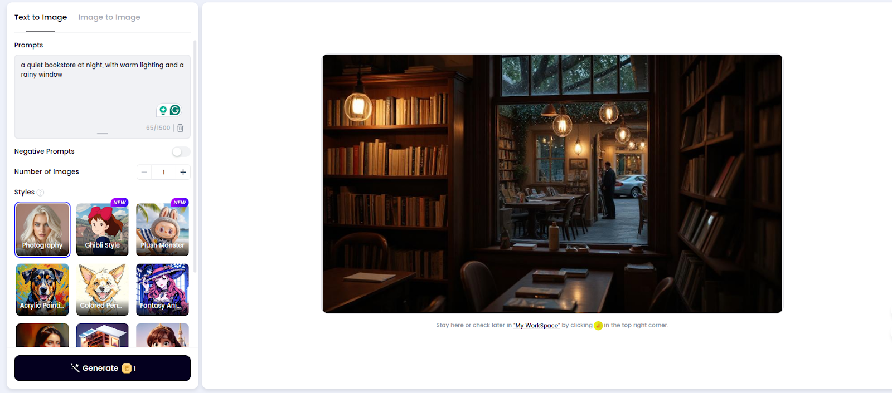Click the lightbulb suggestion icon in prompt box
The width and height of the screenshot is (892, 393).
[163, 110]
